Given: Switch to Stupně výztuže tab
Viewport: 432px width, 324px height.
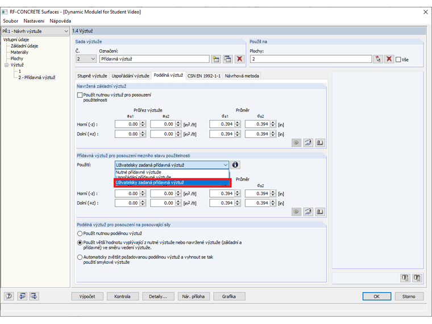Looking at the screenshot, I should [x=92, y=76].
